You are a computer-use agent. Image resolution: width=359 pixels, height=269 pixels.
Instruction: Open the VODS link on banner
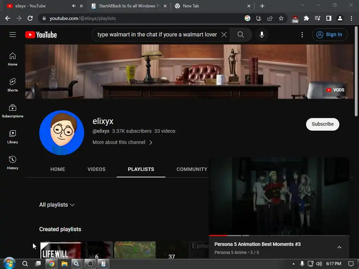[336, 90]
